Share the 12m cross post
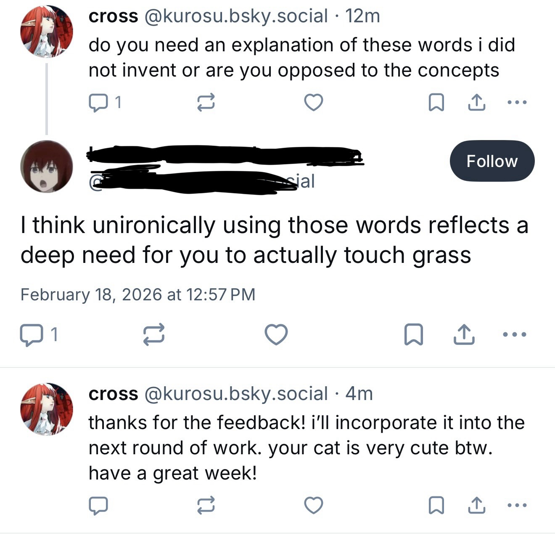This screenshot has width=555, height=538. point(477,102)
